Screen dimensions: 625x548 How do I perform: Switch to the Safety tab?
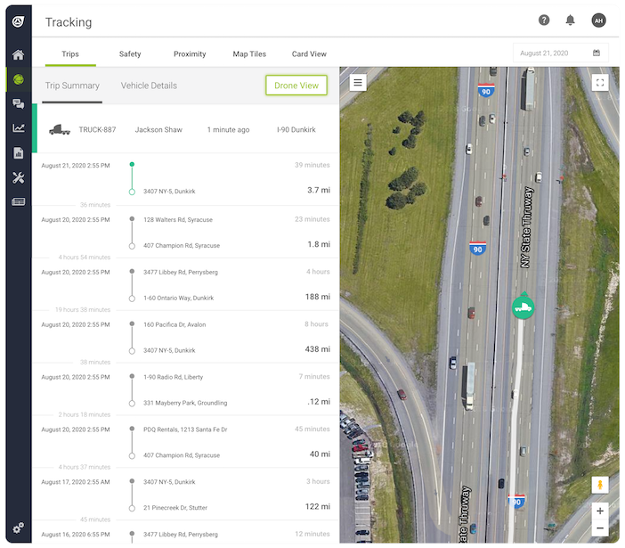tap(130, 54)
